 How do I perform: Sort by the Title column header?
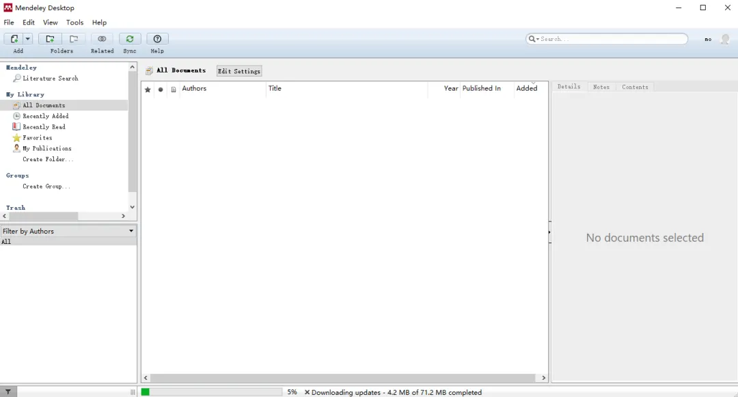(x=275, y=88)
